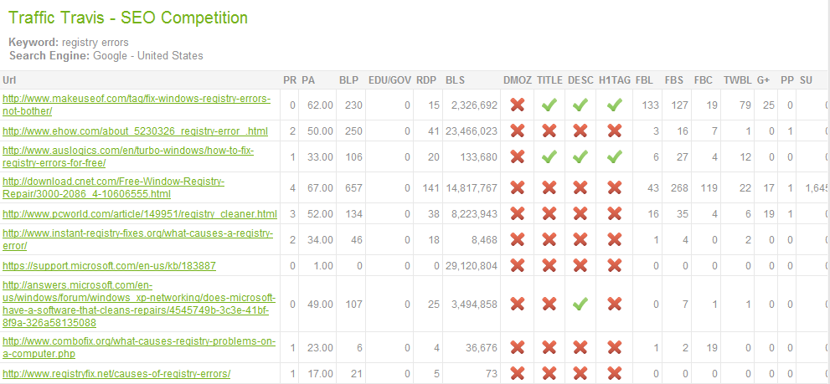Screen dimensions: 830x384
Task: Click the TITLE red cross in cnet row
Action: coord(549,187)
